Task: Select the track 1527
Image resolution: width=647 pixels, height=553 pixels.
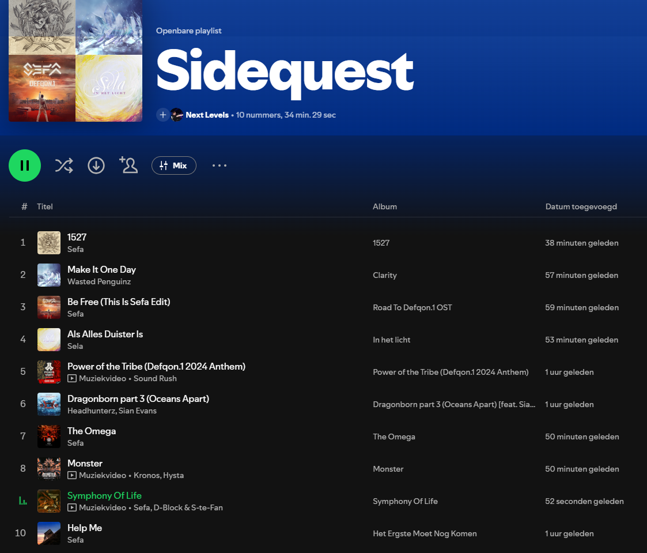Action: click(x=77, y=237)
